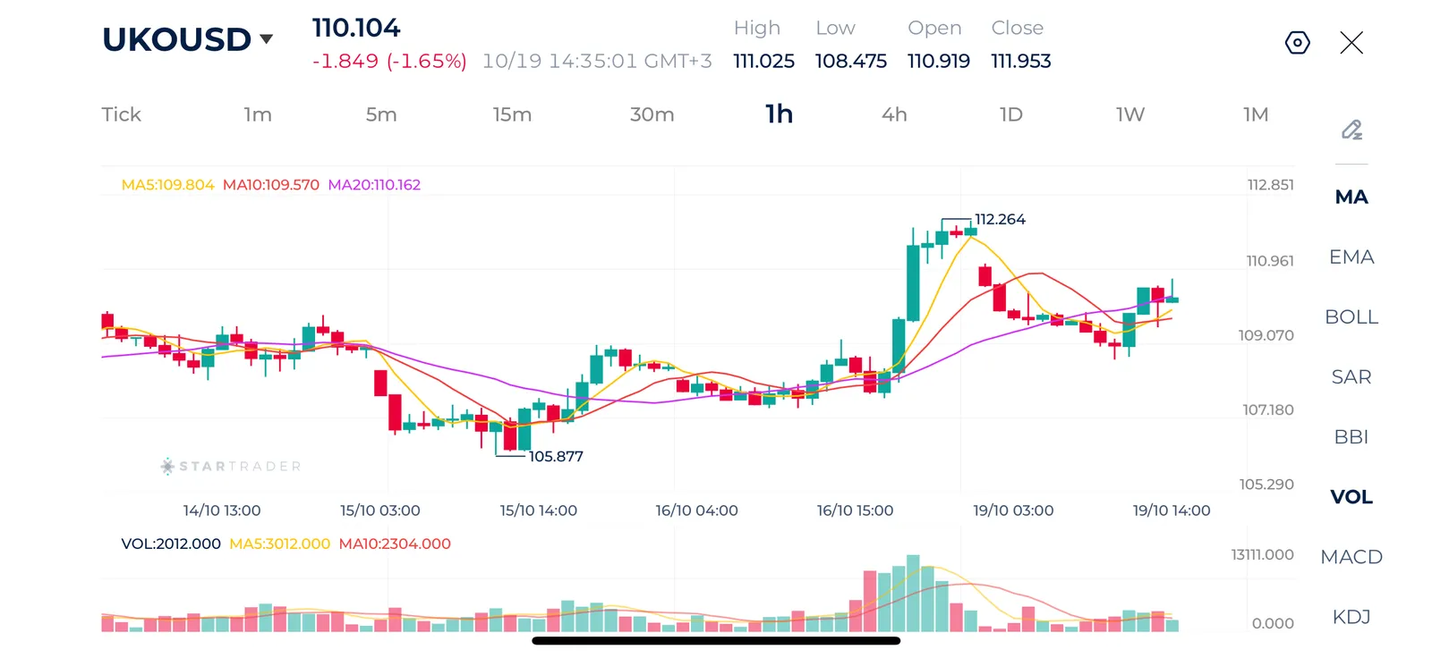Select the 4h timeframe tab
The width and height of the screenshot is (1432, 658).
pos(894,114)
